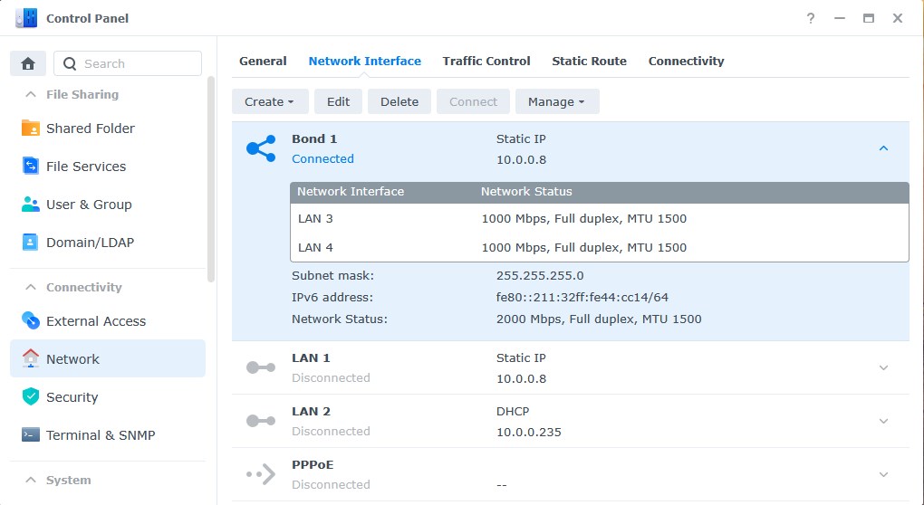The image size is (924, 505).
Task: Click the Edit button
Action: tap(338, 101)
